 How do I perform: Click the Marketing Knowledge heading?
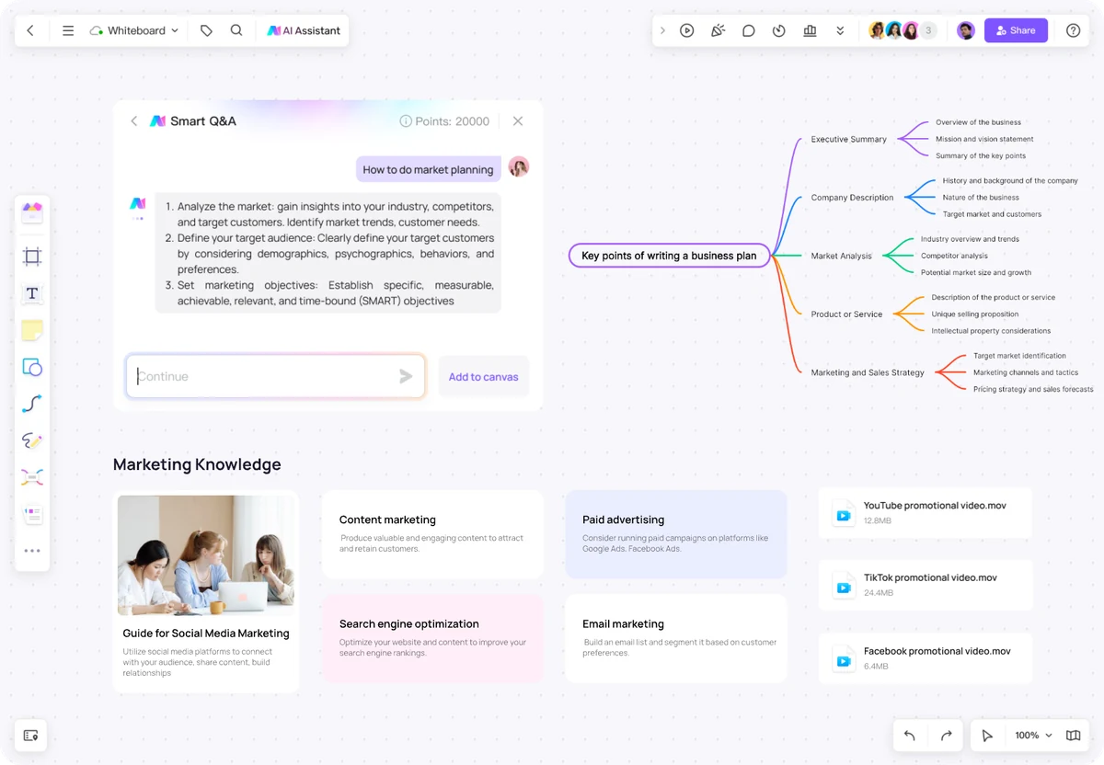[197, 464]
